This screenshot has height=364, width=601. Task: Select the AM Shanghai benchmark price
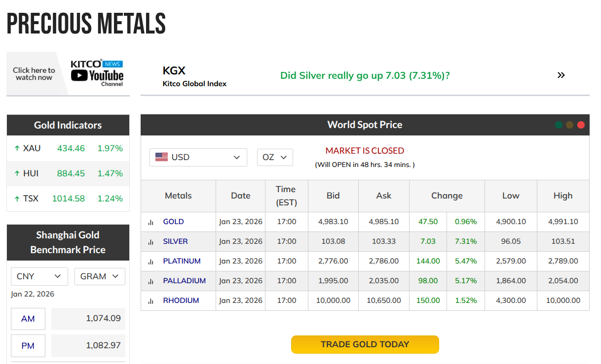coord(28,319)
